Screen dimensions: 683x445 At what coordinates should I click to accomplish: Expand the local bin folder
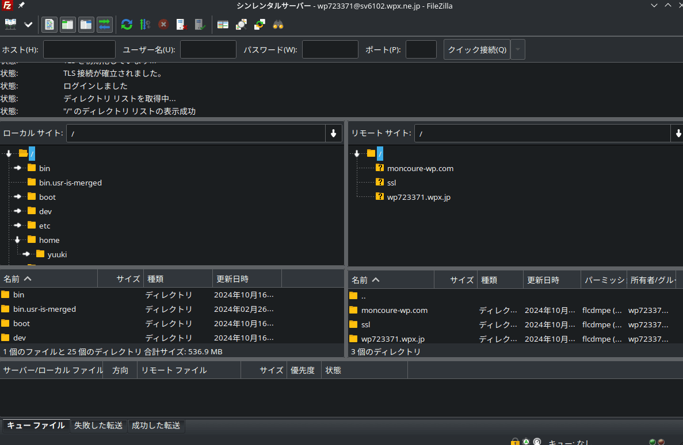[17, 168]
